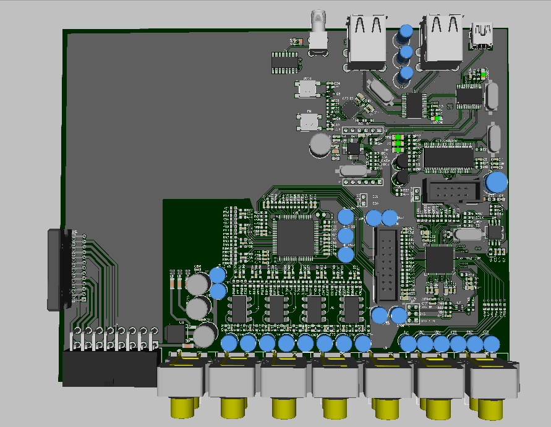Click the small 14-pin SOIC chip near coax connector
551x427 pixels.
pos(284,61)
